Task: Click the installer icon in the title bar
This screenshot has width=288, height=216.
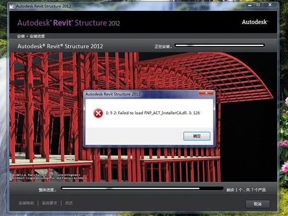Action: tap(12, 6)
